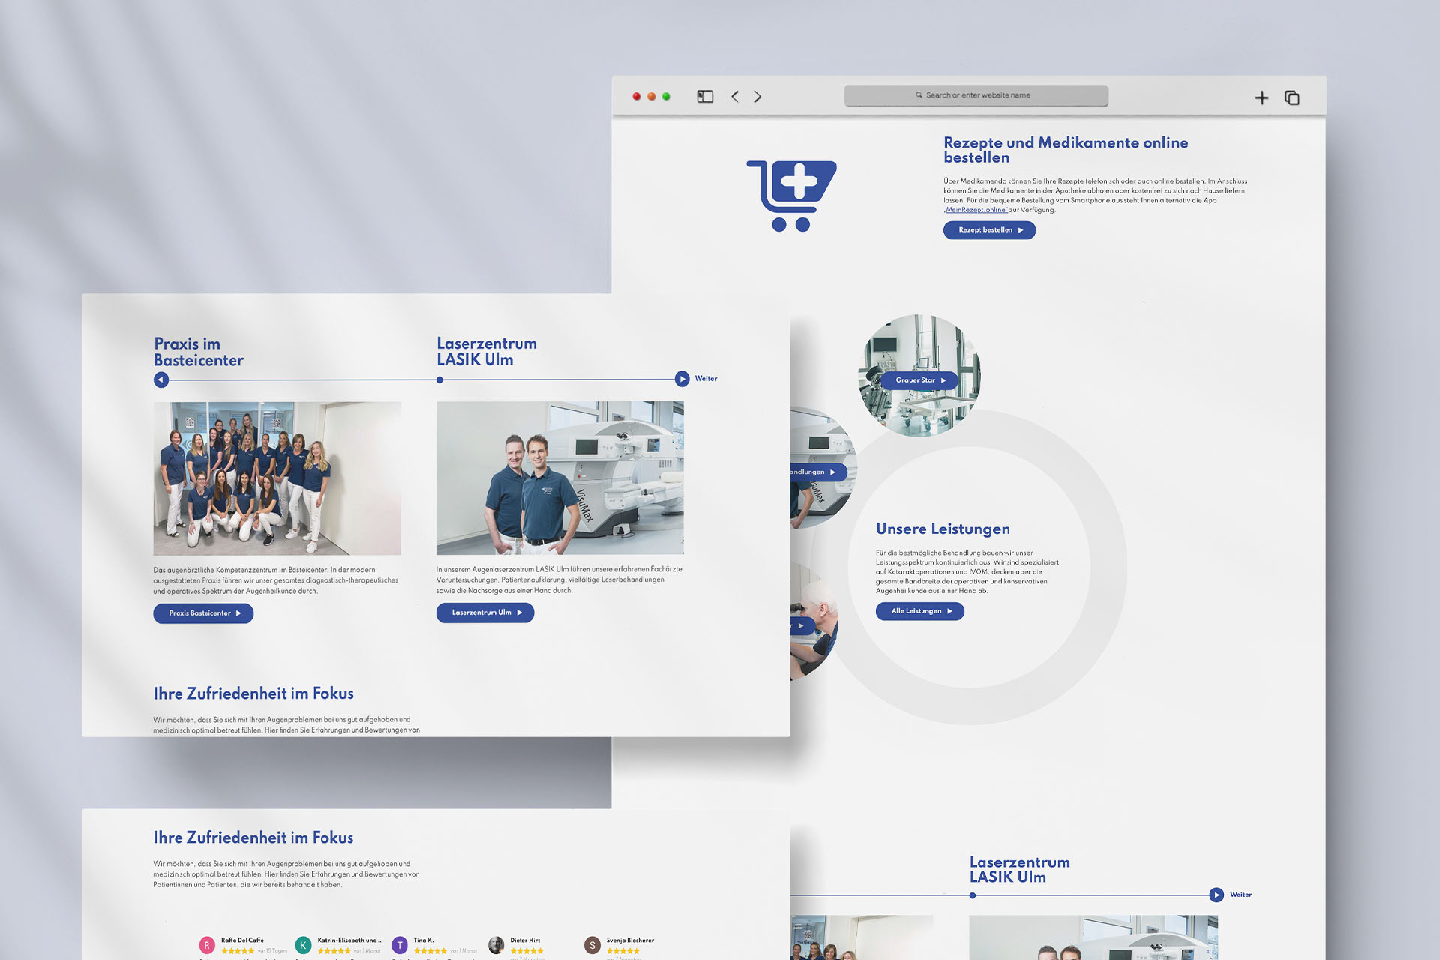Click the lower Weiter arrow circle

pos(1216,895)
